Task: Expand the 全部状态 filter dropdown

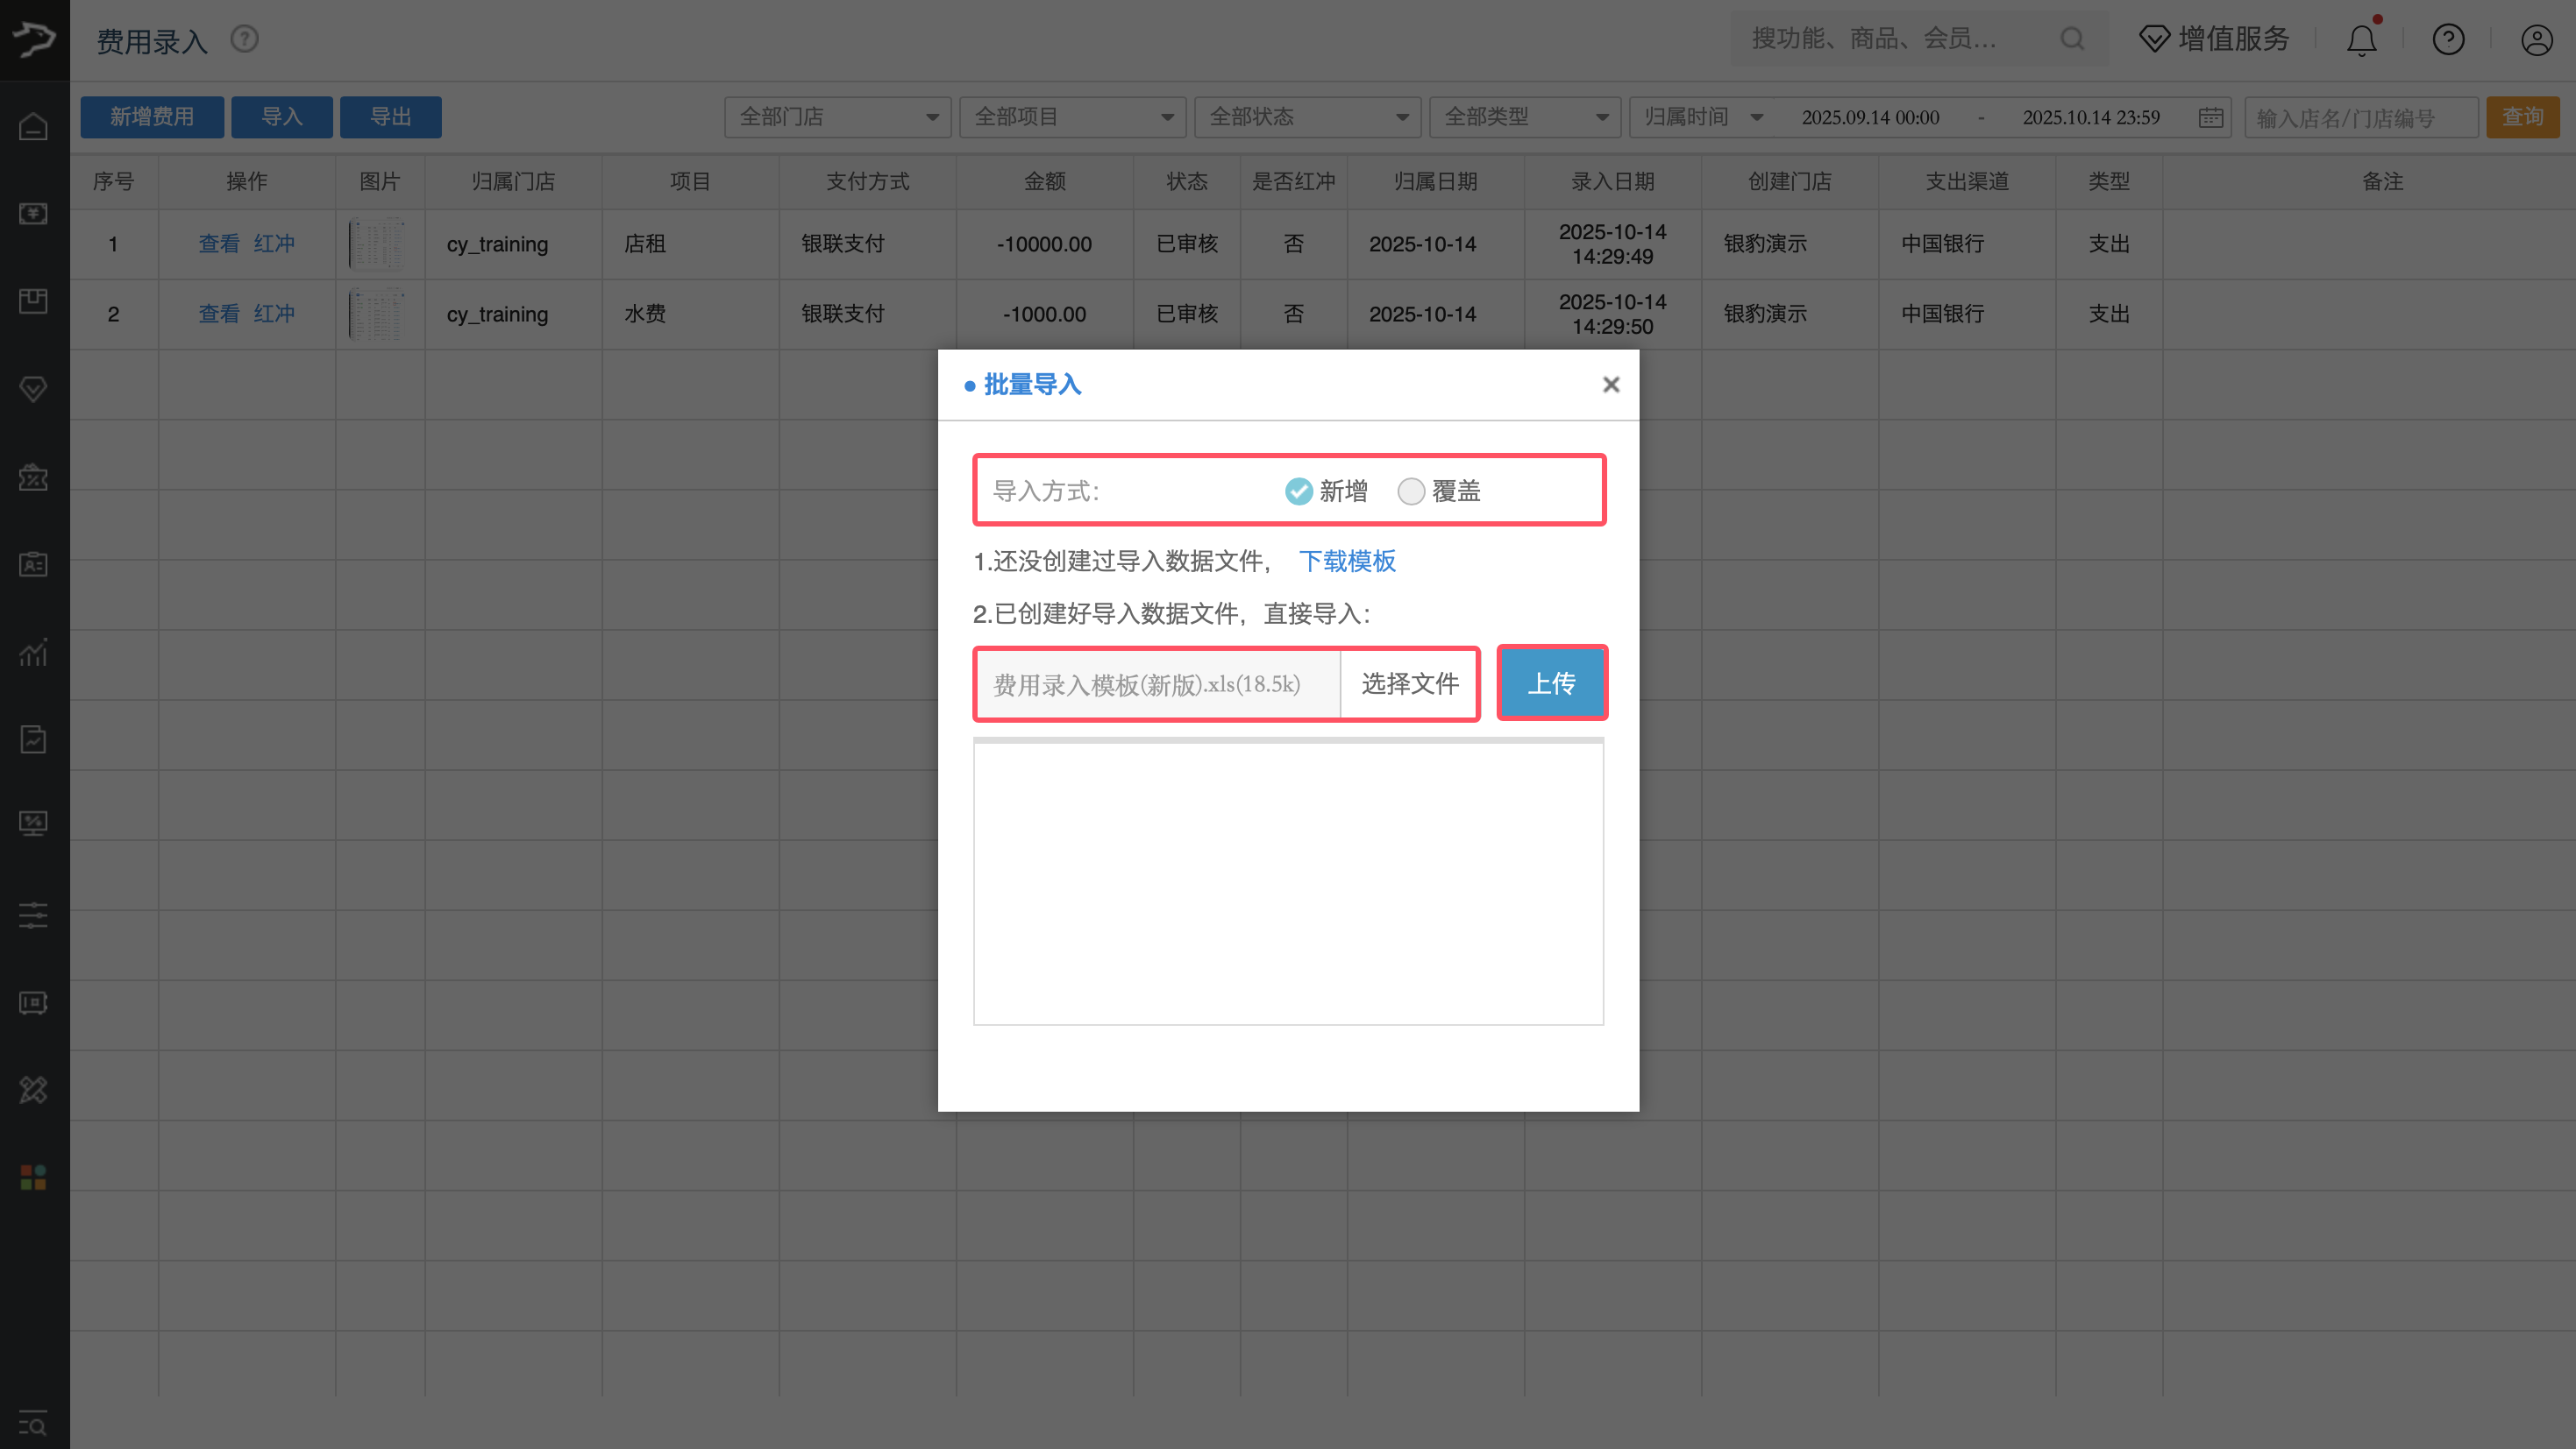Action: [1307, 117]
